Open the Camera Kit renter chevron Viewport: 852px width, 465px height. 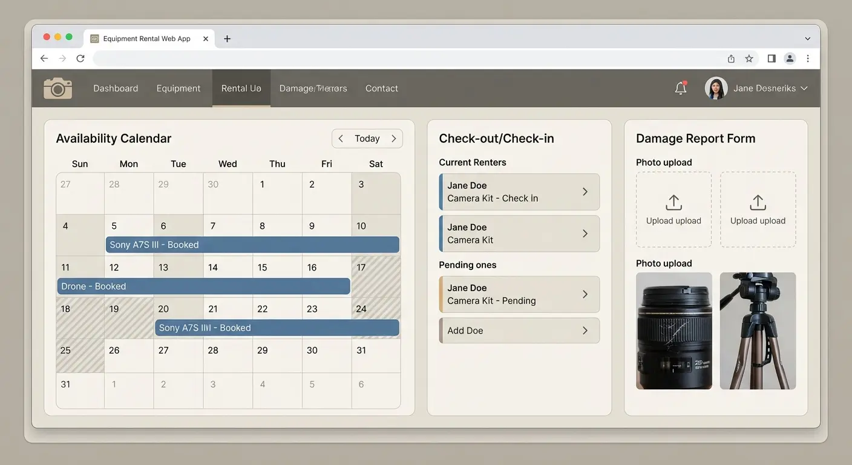click(x=585, y=234)
